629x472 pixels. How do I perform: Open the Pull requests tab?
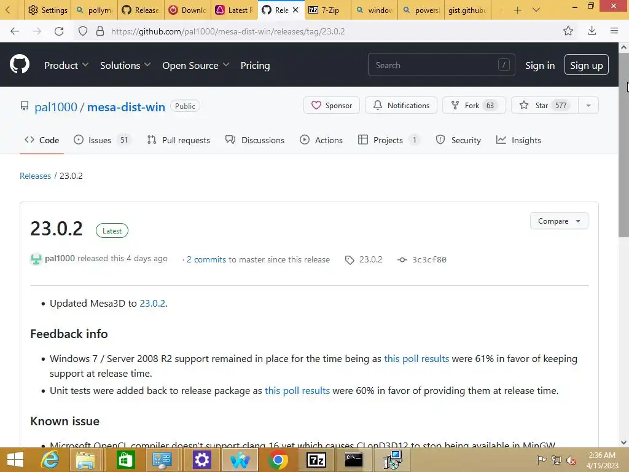point(179,140)
